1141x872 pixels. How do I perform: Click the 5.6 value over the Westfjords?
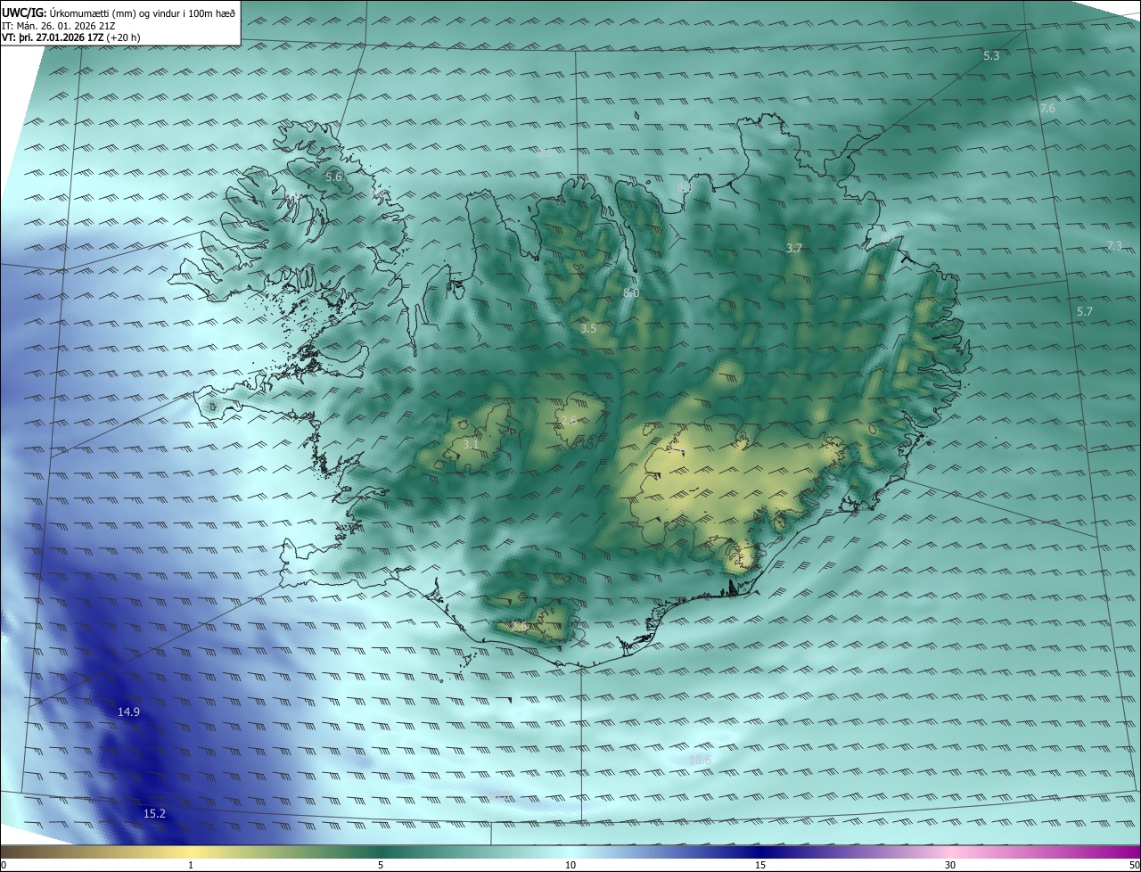click(333, 177)
